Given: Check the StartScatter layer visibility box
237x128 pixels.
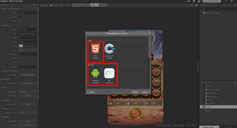Looking at the screenshot, I should (x=204, y=93).
